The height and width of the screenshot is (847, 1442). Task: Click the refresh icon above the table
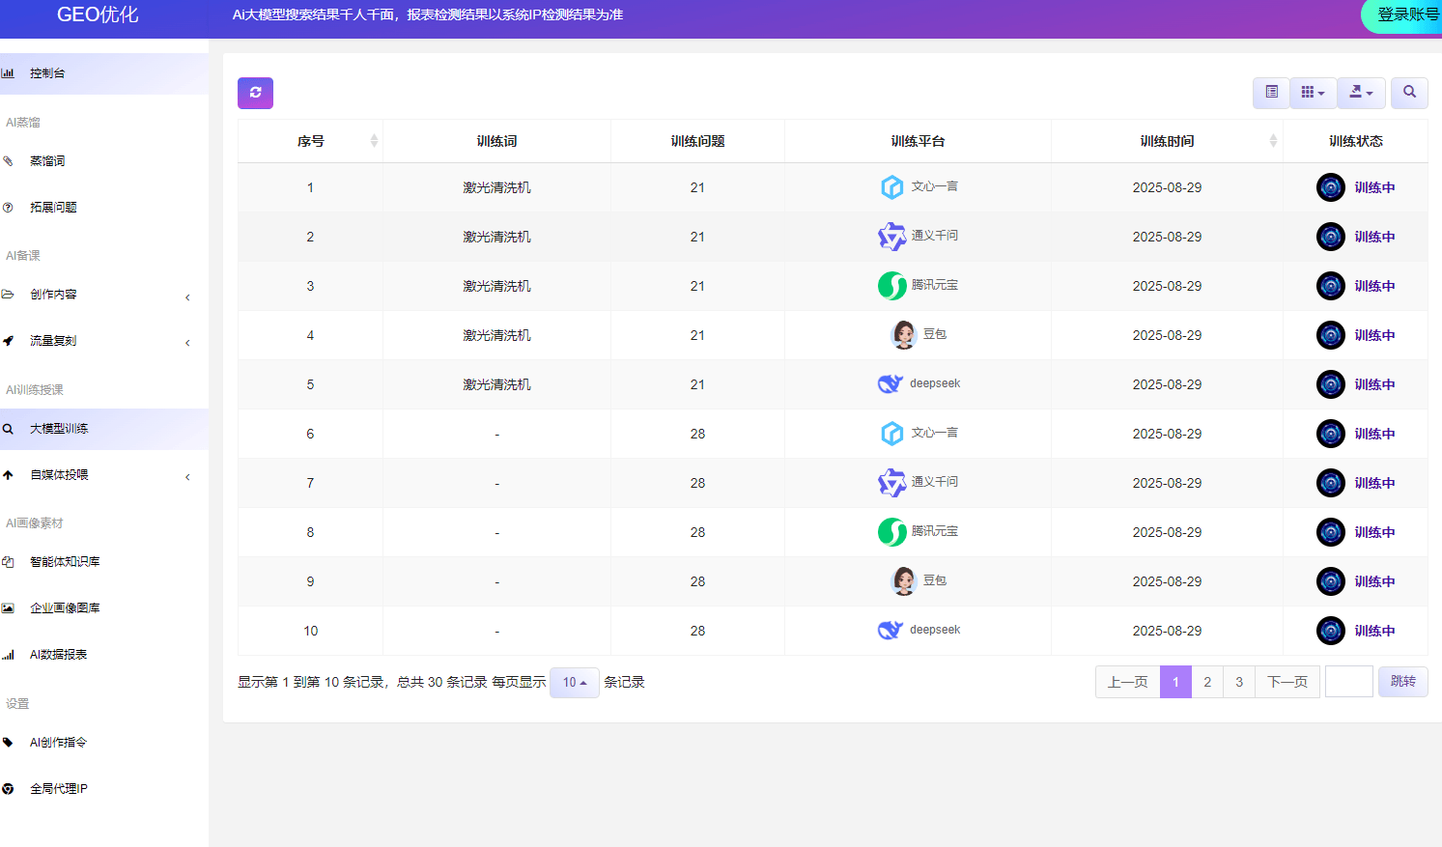[x=255, y=93]
